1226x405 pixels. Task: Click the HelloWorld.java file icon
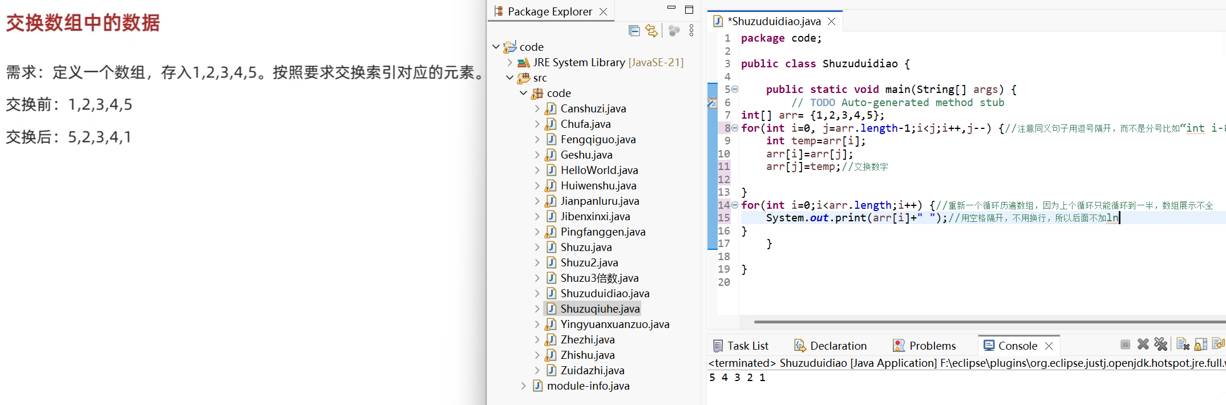click(551, 170)
